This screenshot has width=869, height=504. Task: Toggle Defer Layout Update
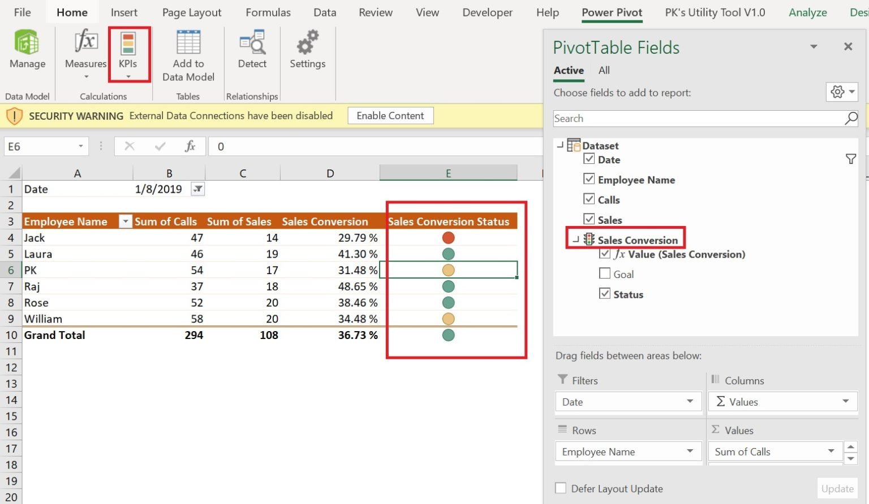click(561, 488)
